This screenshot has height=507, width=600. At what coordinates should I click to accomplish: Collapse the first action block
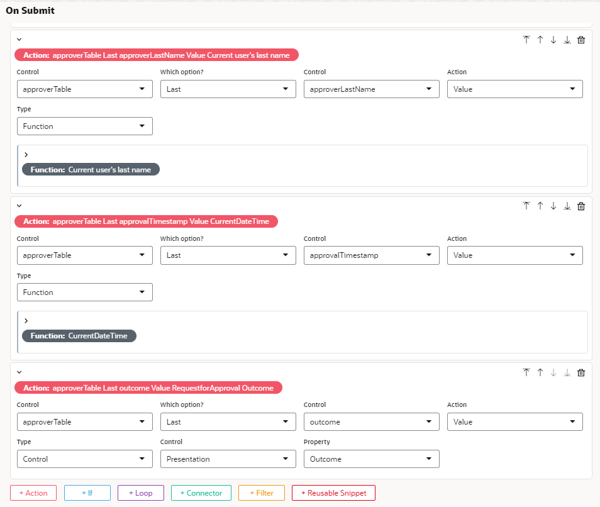click(x=19, y=39)
